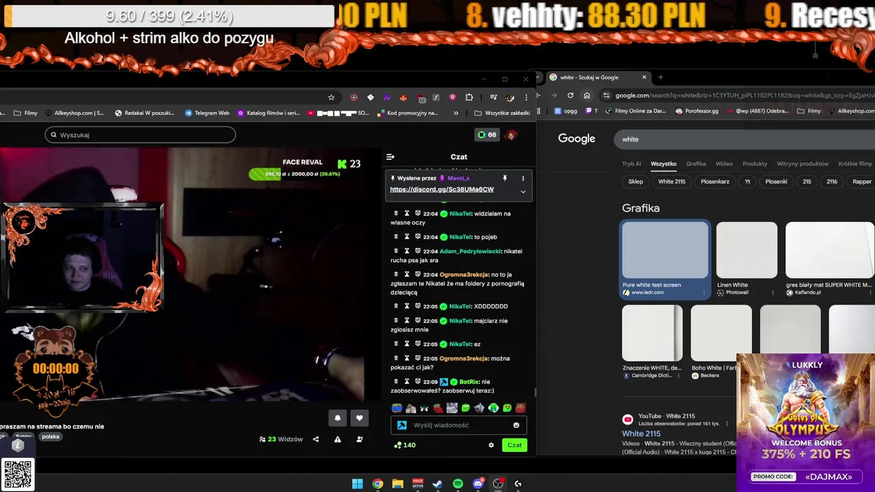Image resolution: width=875 pixels, height=492 pixels.
Task: Open chat settings gear icon
Action: click(x=491, y=445)
